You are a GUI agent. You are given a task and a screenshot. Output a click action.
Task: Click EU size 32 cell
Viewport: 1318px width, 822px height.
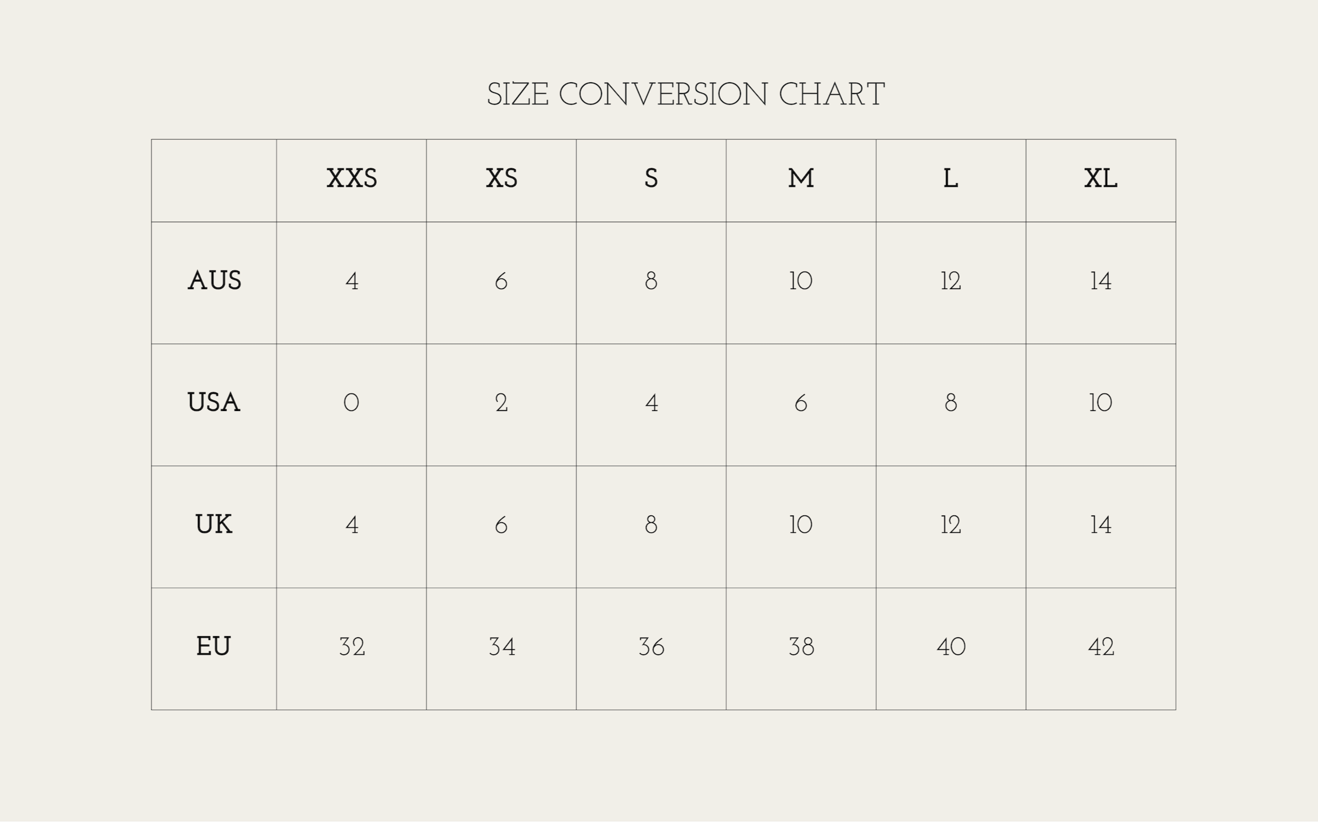(x=352, y=647)
